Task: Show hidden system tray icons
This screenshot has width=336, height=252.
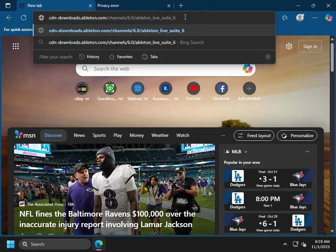Action: tap(285, 244)
